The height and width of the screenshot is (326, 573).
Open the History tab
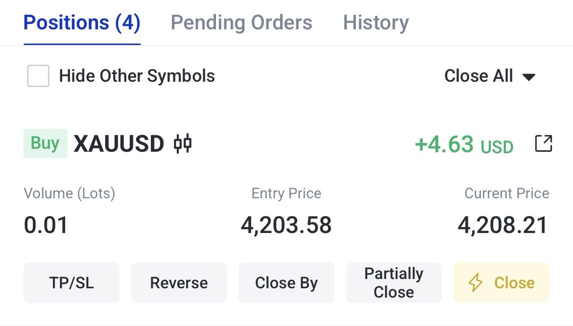tap(376, 23)
